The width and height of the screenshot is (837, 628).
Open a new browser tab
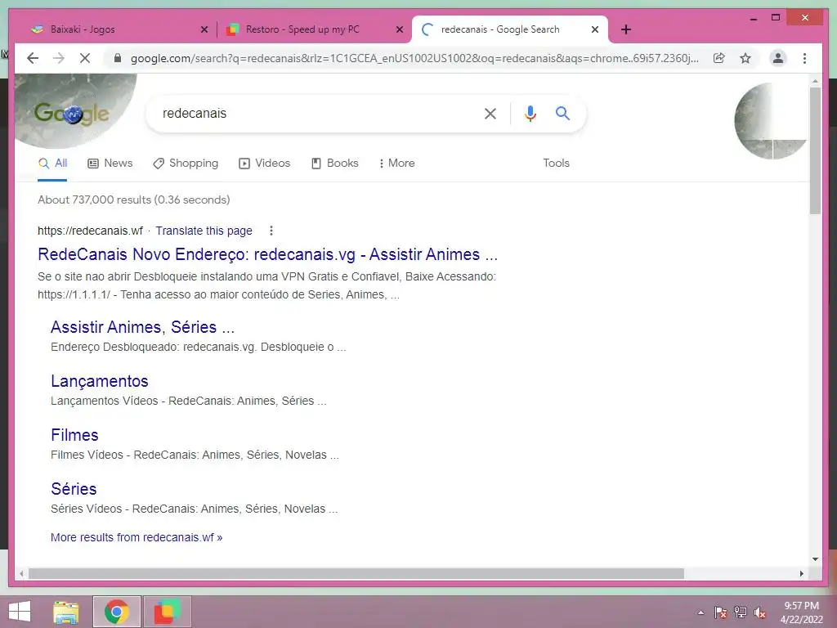[626, 29]
